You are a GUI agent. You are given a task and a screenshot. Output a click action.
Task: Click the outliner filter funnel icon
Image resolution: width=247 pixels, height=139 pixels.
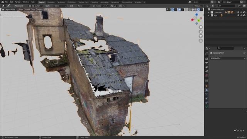[239, 6]
